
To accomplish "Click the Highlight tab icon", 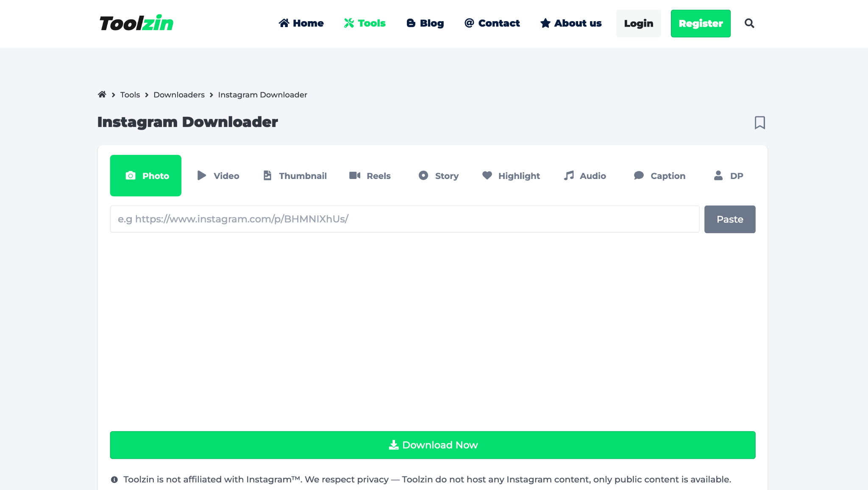I will click(x=511, y=176).
